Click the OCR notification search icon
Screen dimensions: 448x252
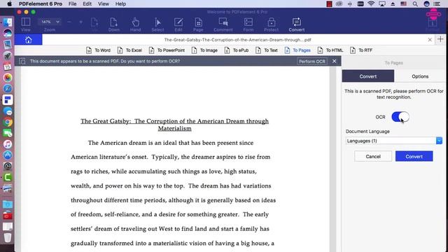point(22,61)
